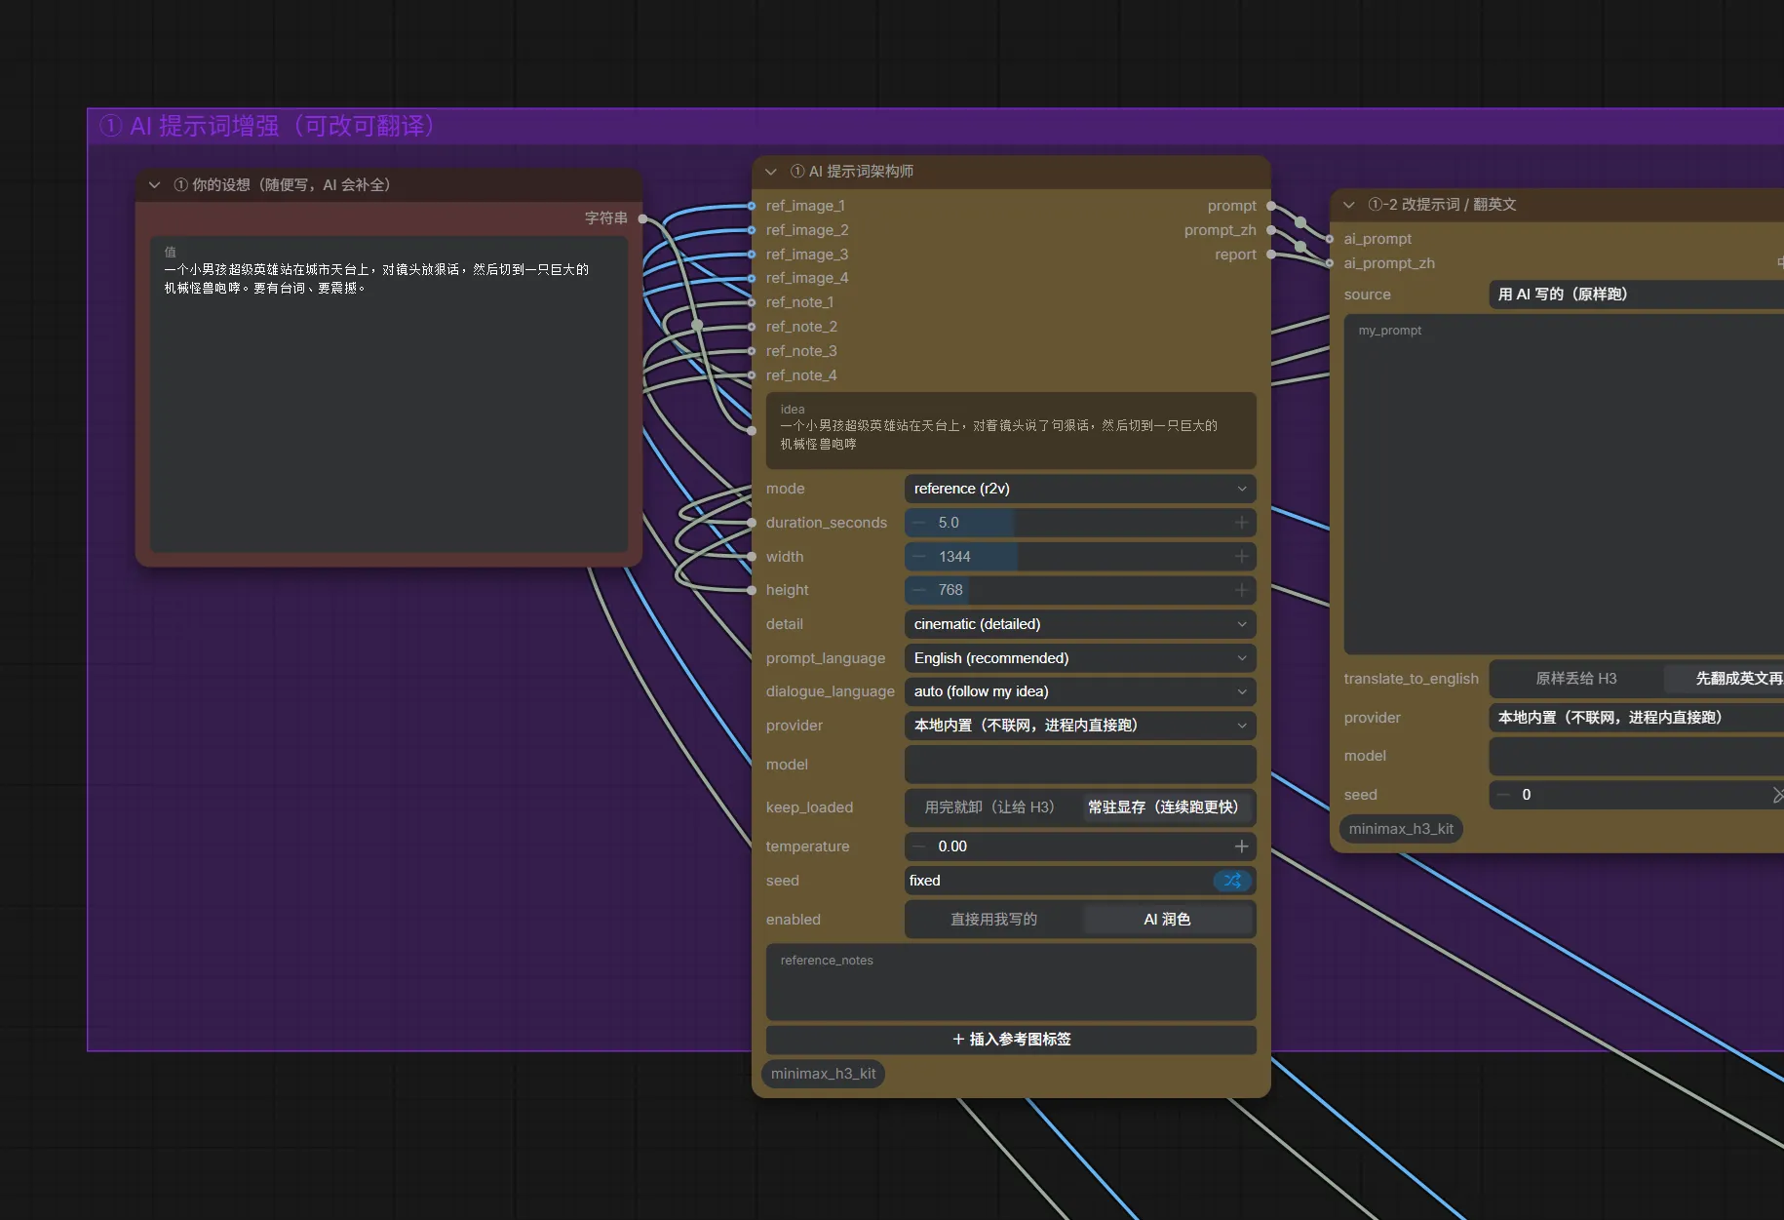Select enabled option 直接用我写的
The image size is (1784, 1220).
click(993, 920)
